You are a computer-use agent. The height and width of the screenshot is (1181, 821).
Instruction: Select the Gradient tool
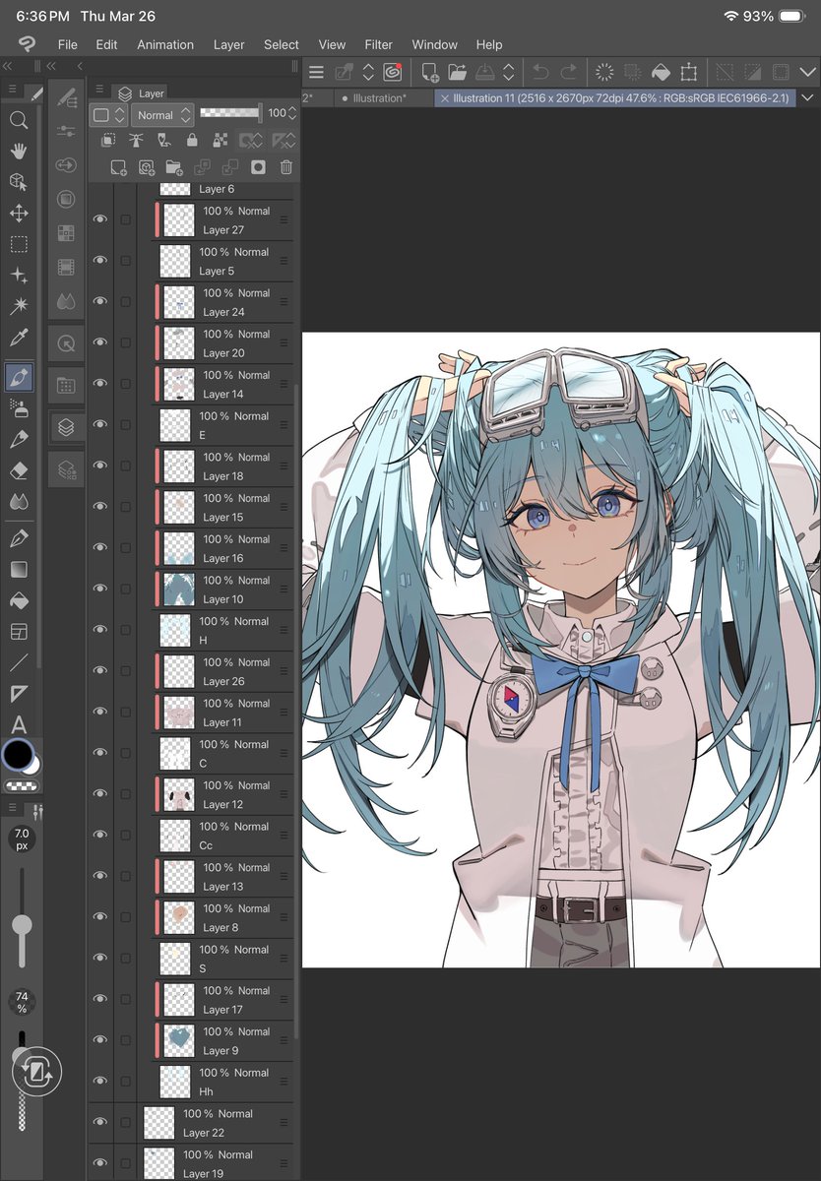(x=18, y=570)
